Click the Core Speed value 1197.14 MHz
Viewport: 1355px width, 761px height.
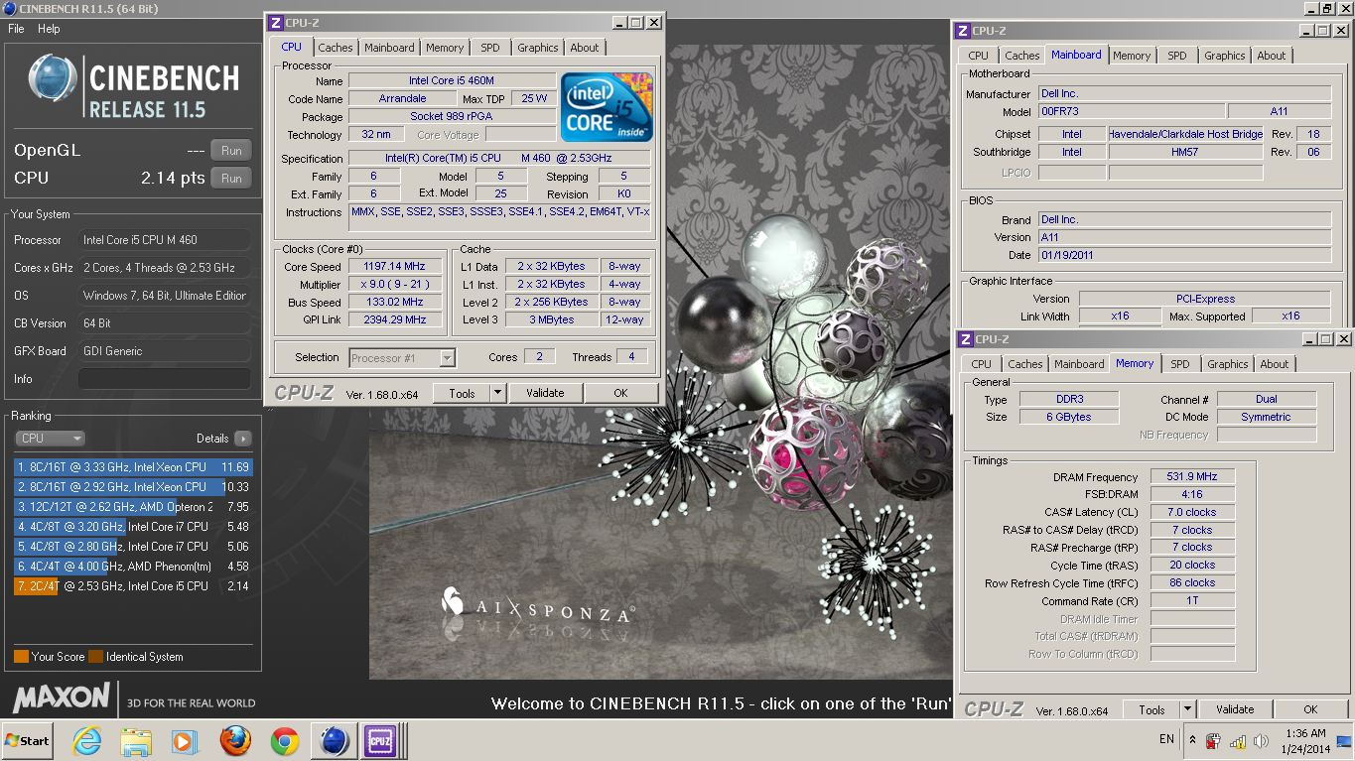click(396, 266)
